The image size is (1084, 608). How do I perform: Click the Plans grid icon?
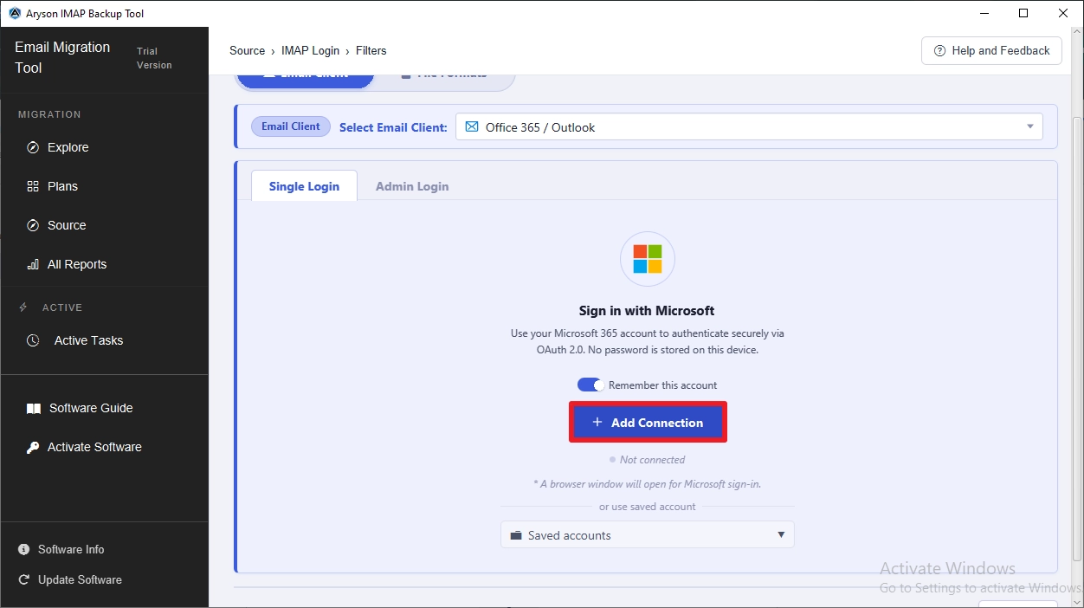point(33,186)
